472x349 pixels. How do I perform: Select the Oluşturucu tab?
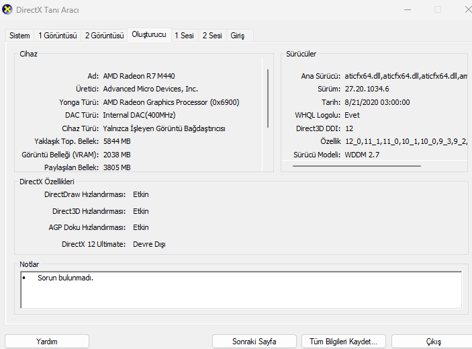tap(149, 35)
